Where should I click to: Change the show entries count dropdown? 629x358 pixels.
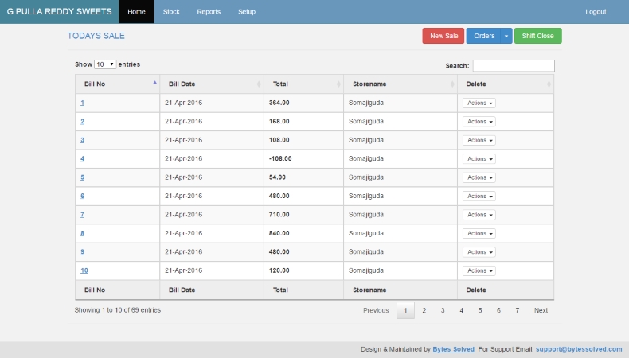[105, 64]
